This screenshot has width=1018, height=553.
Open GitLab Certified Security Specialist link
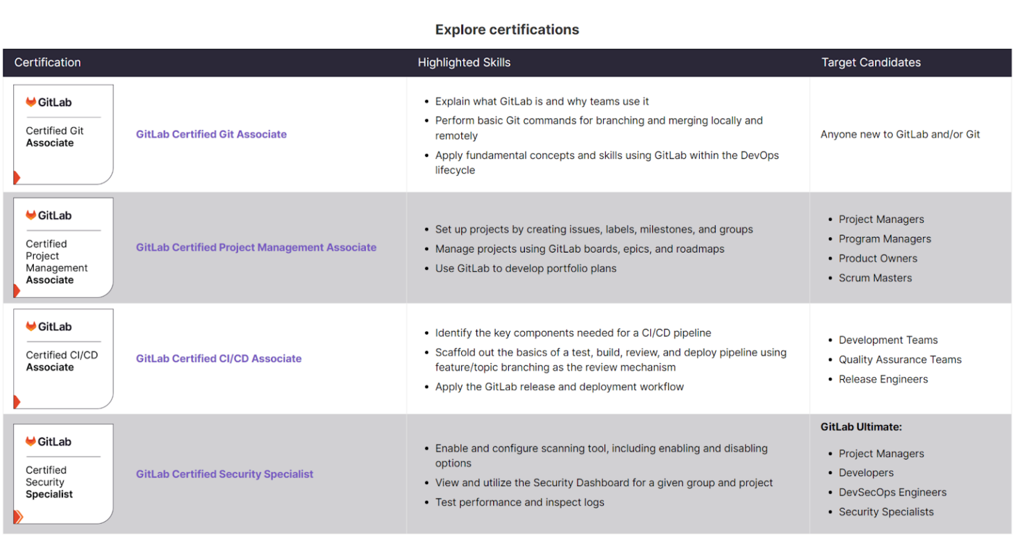click(x=225, y=474)
